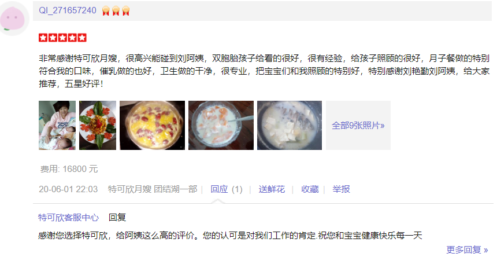
Task: Click the first medal badge icon
Action: pos(106,11)
